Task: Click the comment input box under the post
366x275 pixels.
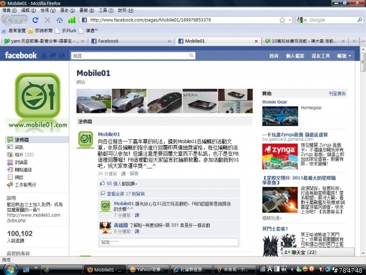Action: (x=169, y=242)
